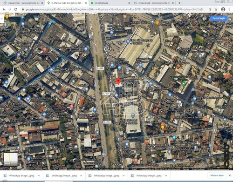Switch to the WhatsApp tab
The image size is (233, 182).
110,3
